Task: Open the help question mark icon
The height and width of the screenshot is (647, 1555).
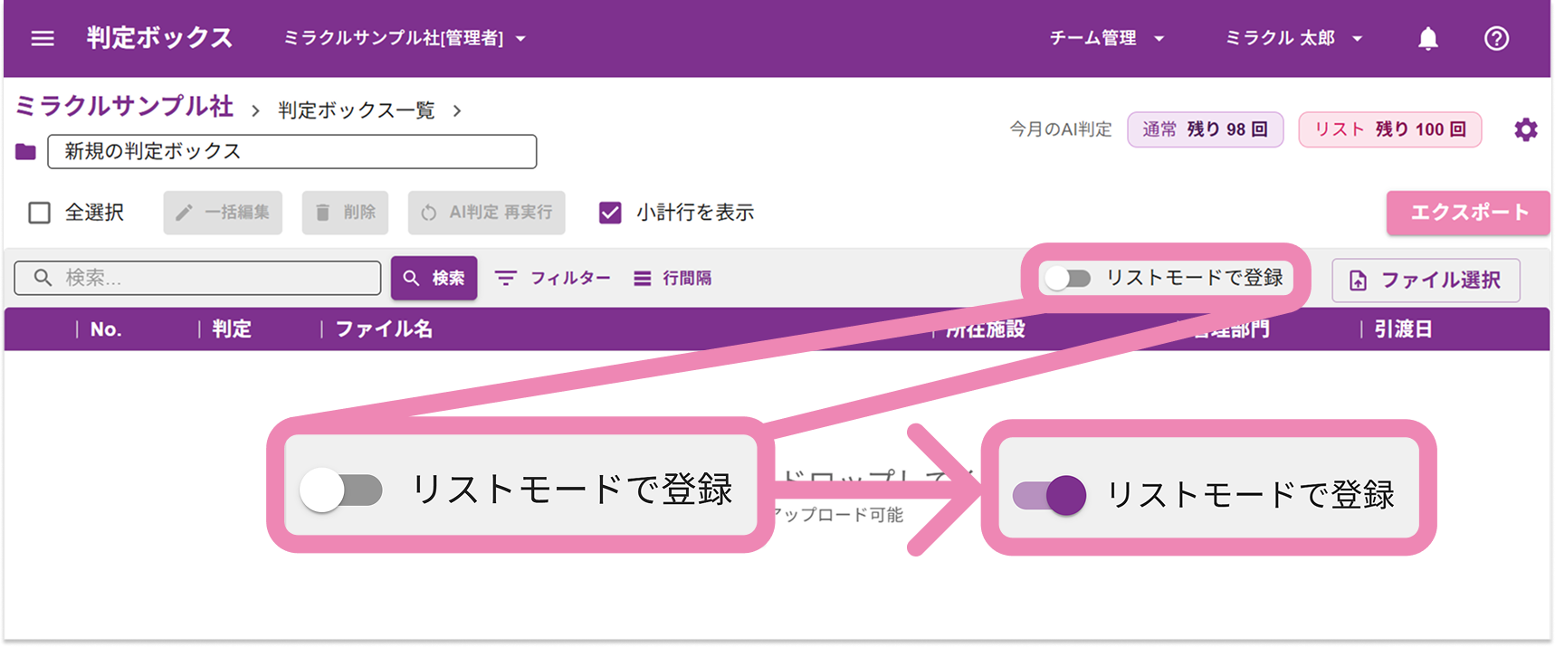Action: pyautogui.click(x=1496, y=38)
